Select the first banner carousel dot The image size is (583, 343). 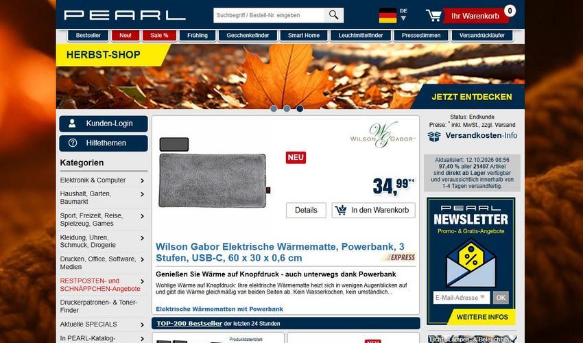coord(274,108)
